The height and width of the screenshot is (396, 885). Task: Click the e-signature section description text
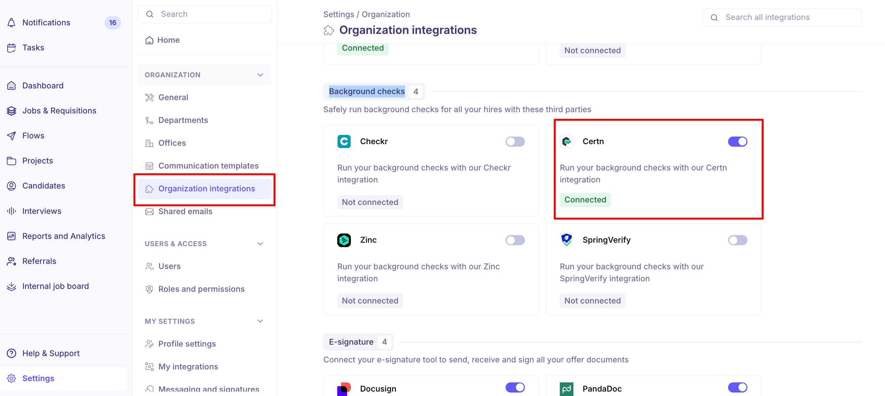476,360
